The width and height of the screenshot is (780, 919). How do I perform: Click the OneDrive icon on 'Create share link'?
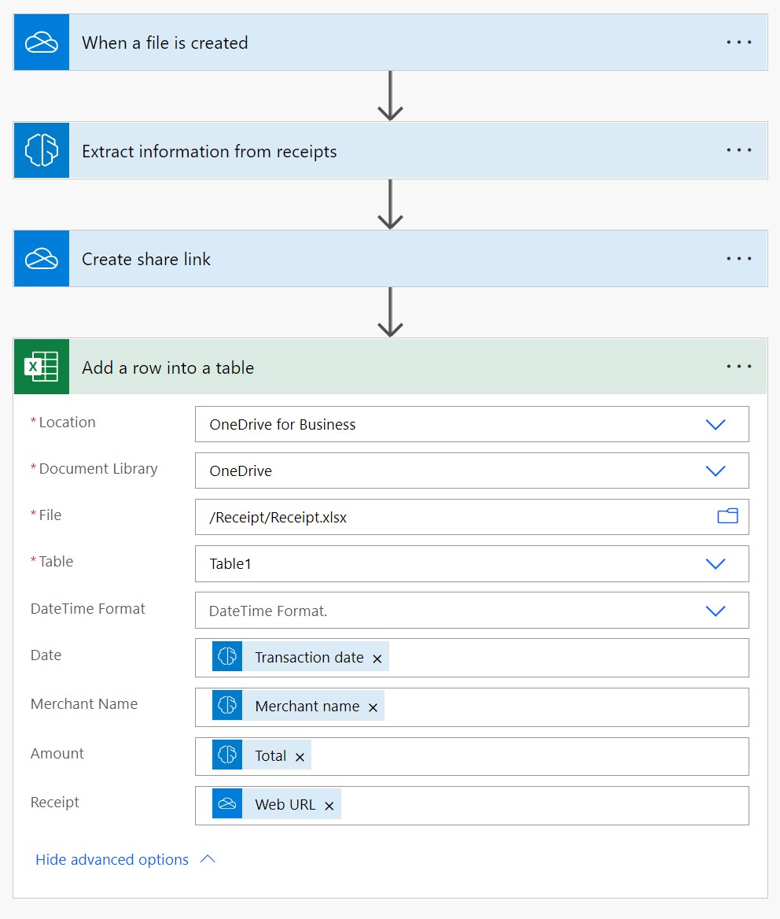pos(41,258)
